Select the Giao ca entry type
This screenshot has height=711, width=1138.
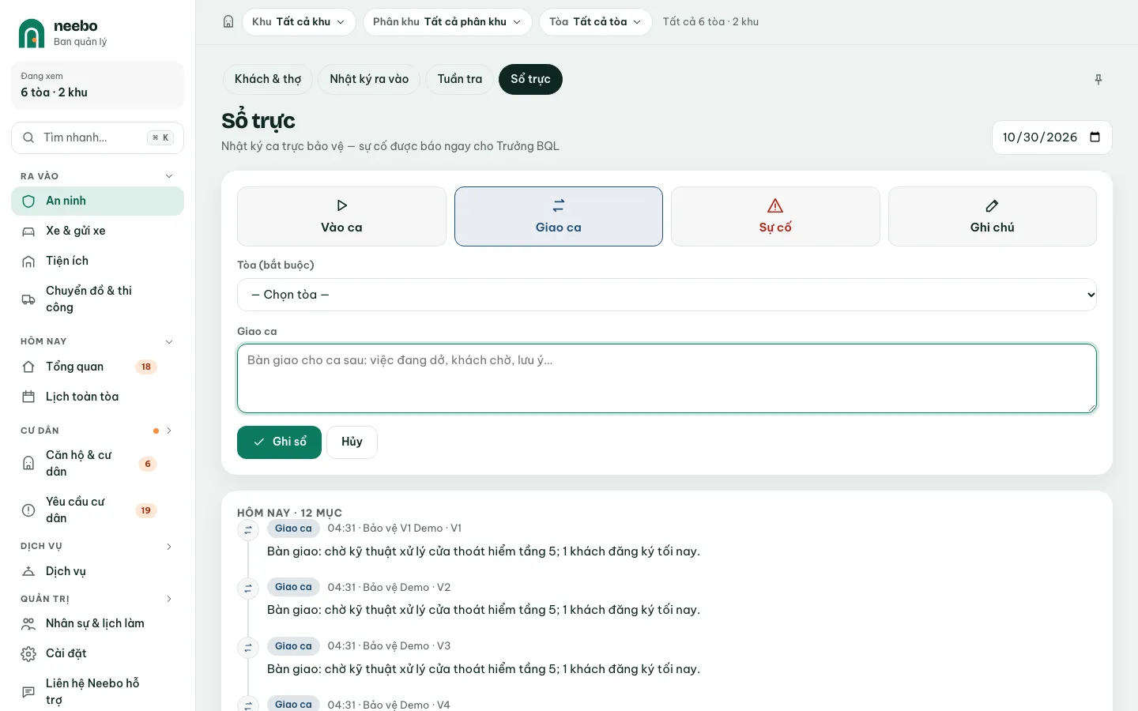[559, 216]
